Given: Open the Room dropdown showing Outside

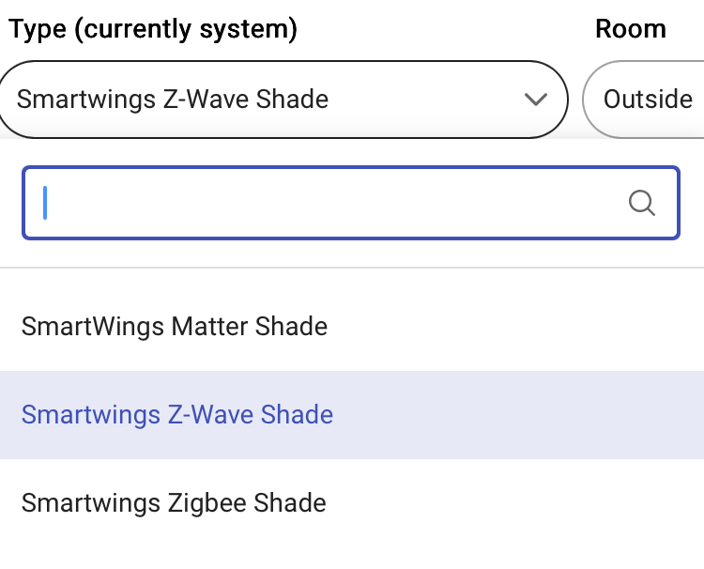Looking at the screenshot, I should pyautogui.click(x=643, y=100).
